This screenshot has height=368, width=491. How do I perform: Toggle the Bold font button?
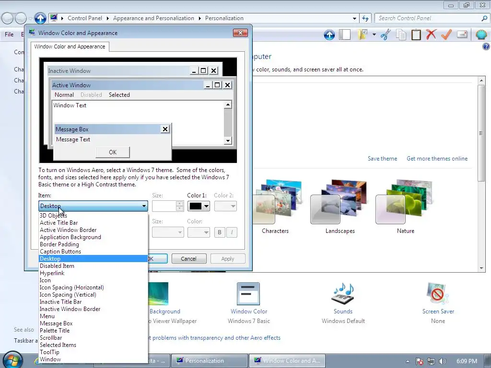(220, 232)
